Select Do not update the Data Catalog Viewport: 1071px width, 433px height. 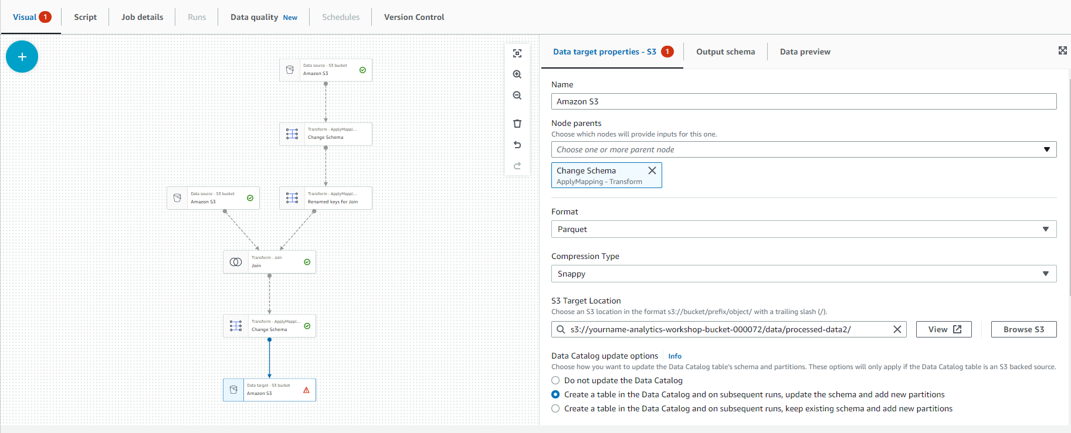555,380
